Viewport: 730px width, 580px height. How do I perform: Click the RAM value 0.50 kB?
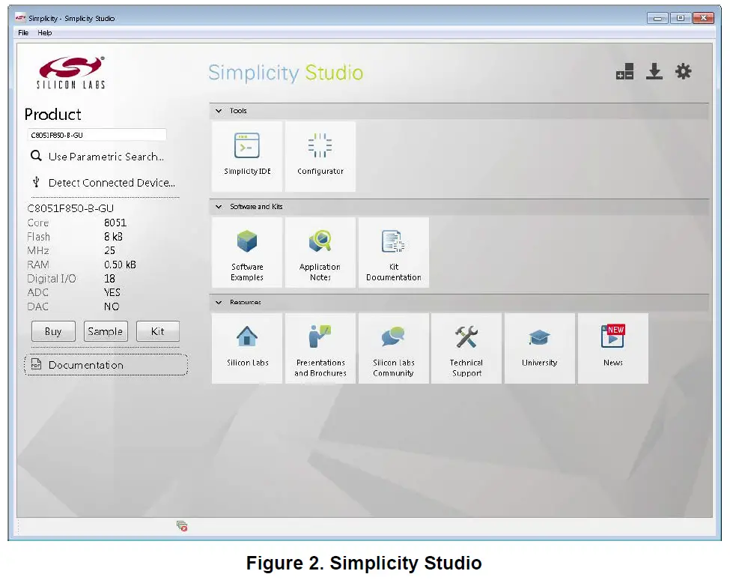120,265
